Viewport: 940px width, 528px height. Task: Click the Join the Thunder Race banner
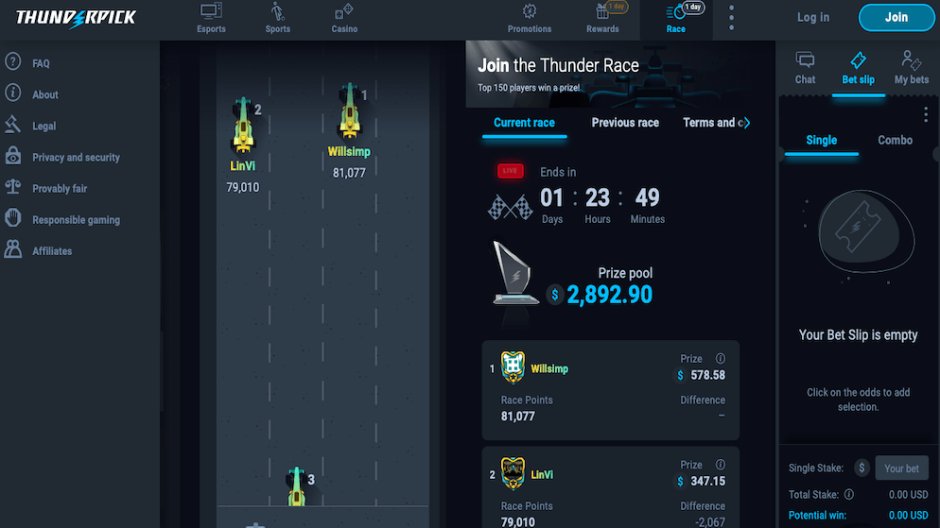coord(620,75)
